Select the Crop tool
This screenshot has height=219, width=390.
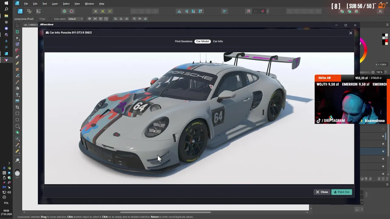[x=17, y=107]
